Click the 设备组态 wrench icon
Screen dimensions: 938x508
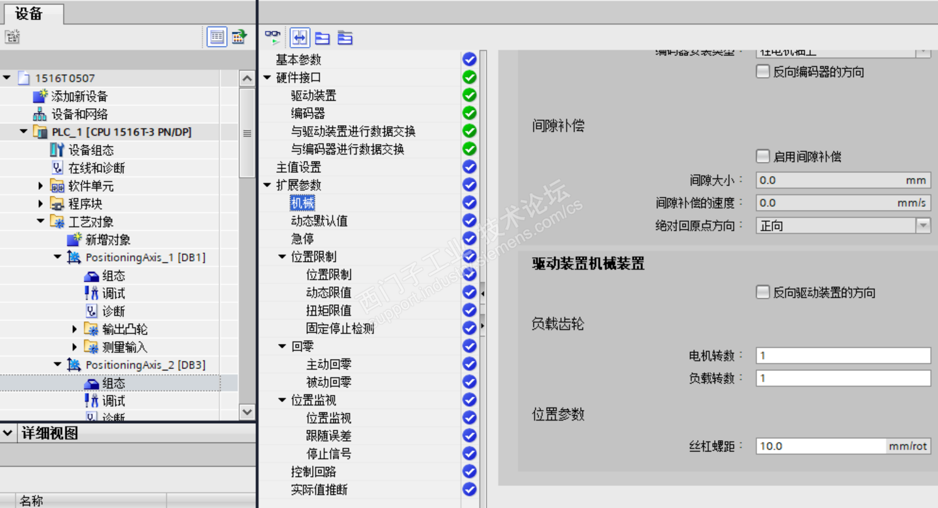pyautogui.click(x=57, y=150)
